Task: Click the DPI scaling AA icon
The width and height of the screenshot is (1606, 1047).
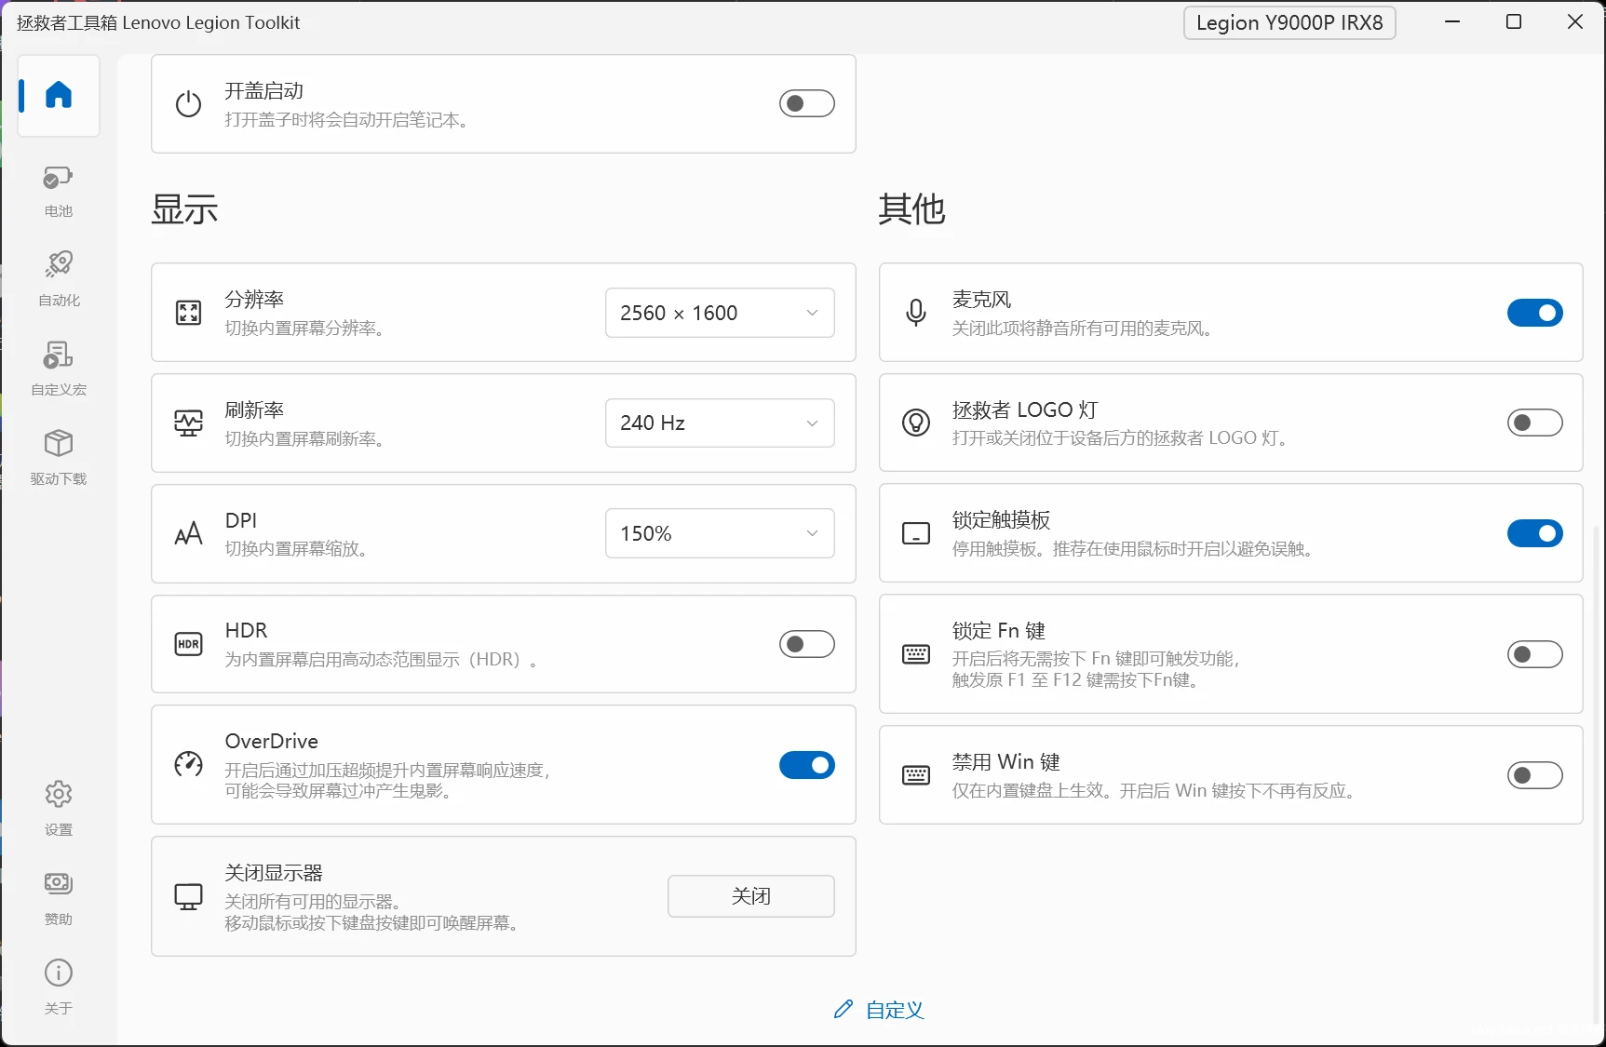Action: [x=189, y=533]
